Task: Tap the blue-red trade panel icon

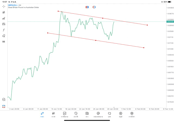Action: click(87, 7)
